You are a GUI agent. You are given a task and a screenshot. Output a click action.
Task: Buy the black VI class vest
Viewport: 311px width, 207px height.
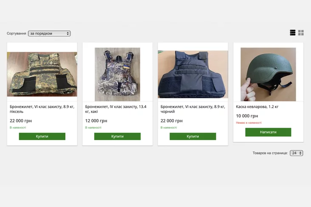coord(193,136)
